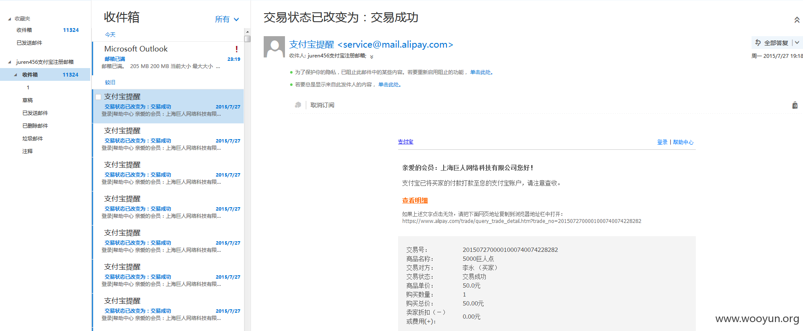Expand the recipient list chevron after 收件人
The image size is (803, 331).
(372, 57)
